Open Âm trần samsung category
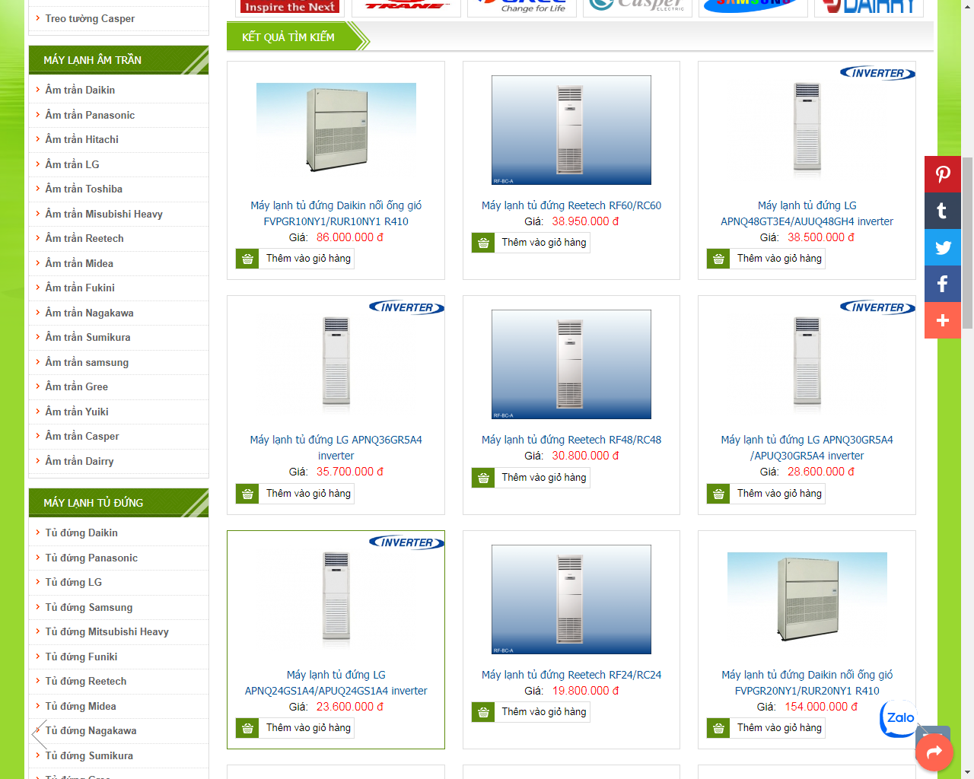The height and width of the screenshot is (779, 974). point(87,362)
